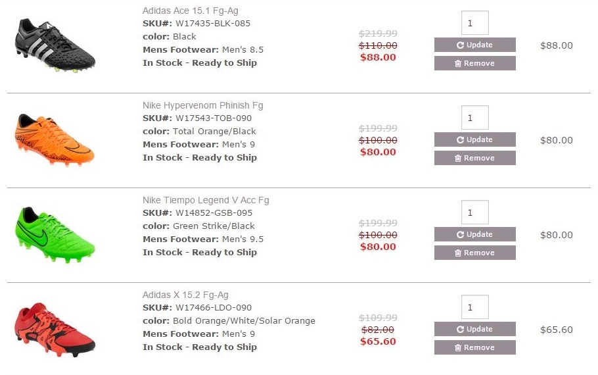The image size is (598, 375).
Task: Click Update button for Adidas X 15.2
Action: 474,329
